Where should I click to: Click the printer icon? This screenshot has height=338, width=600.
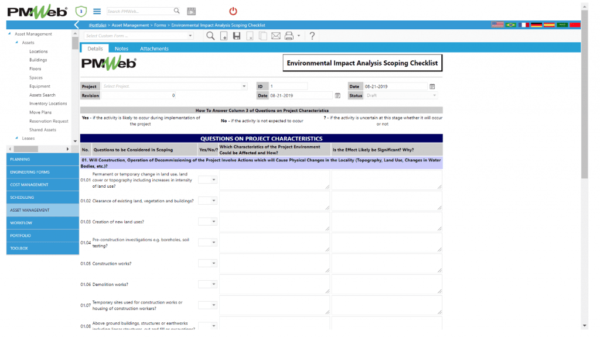289,36
